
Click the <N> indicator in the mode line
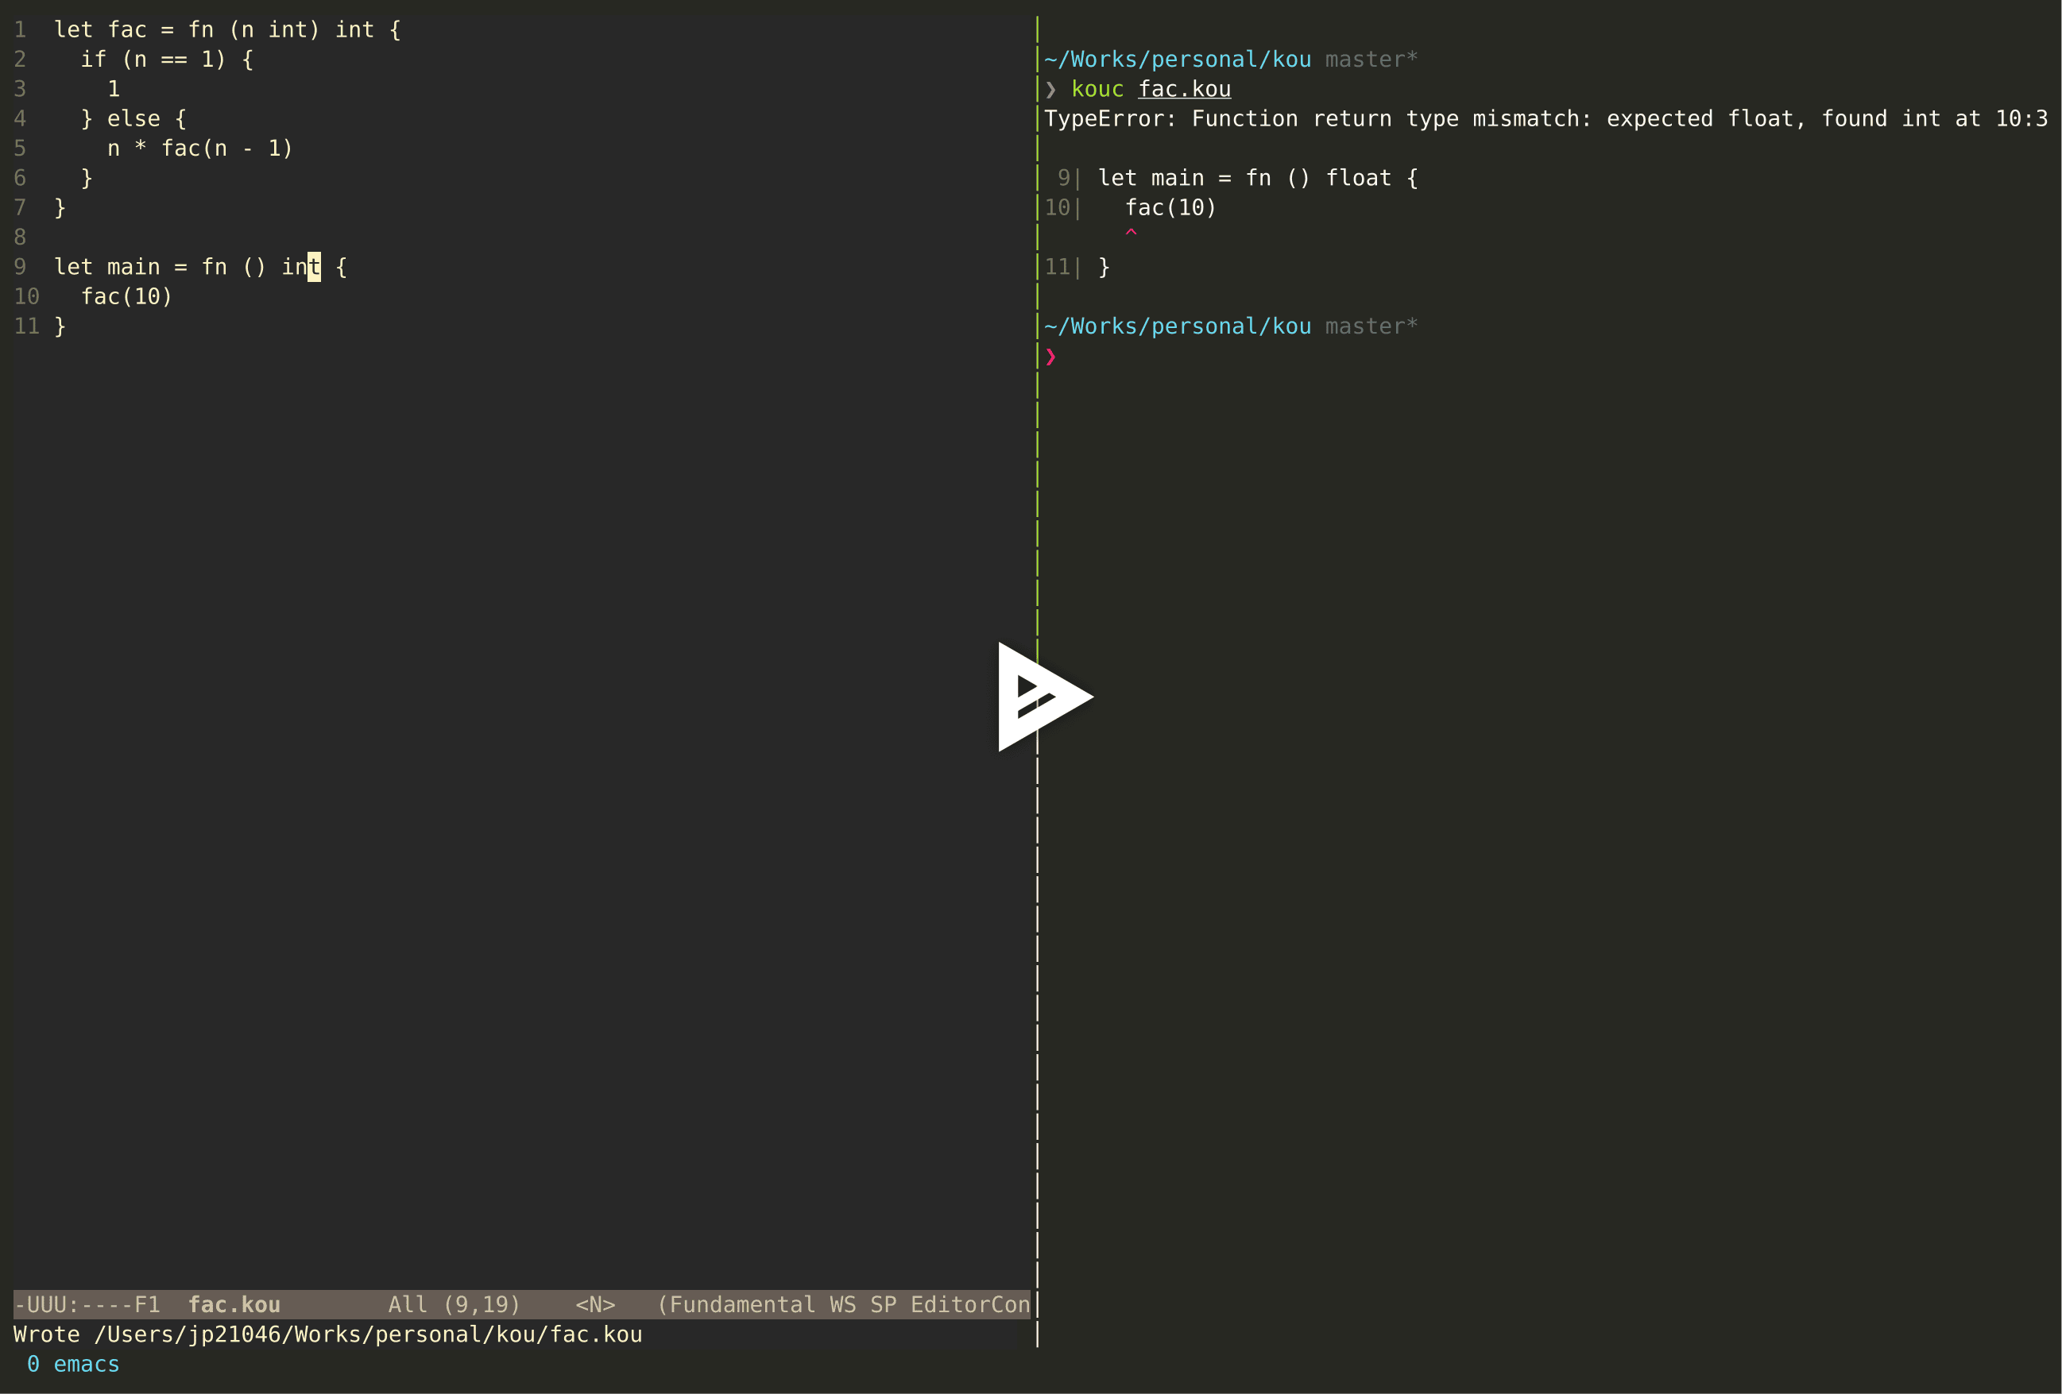[596, 1304]
